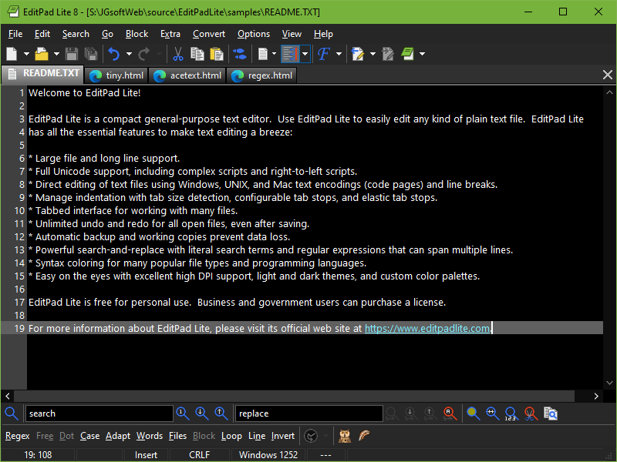Toggle the Invert search option
The image size is (617, 462).
283,436
